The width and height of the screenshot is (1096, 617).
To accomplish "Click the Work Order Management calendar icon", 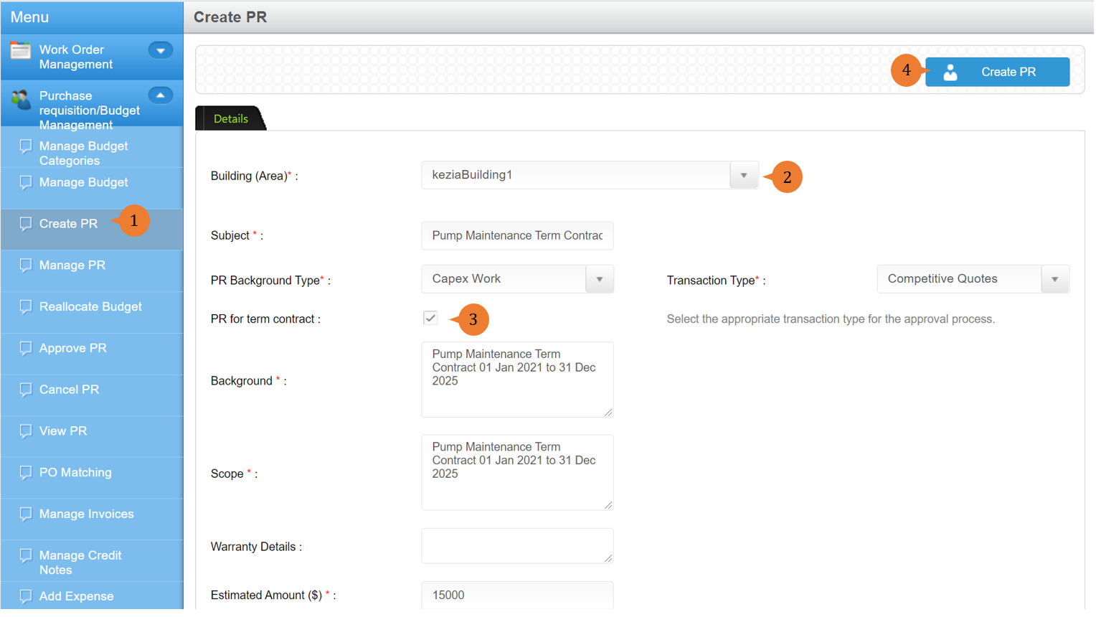I will coord(20,51).
